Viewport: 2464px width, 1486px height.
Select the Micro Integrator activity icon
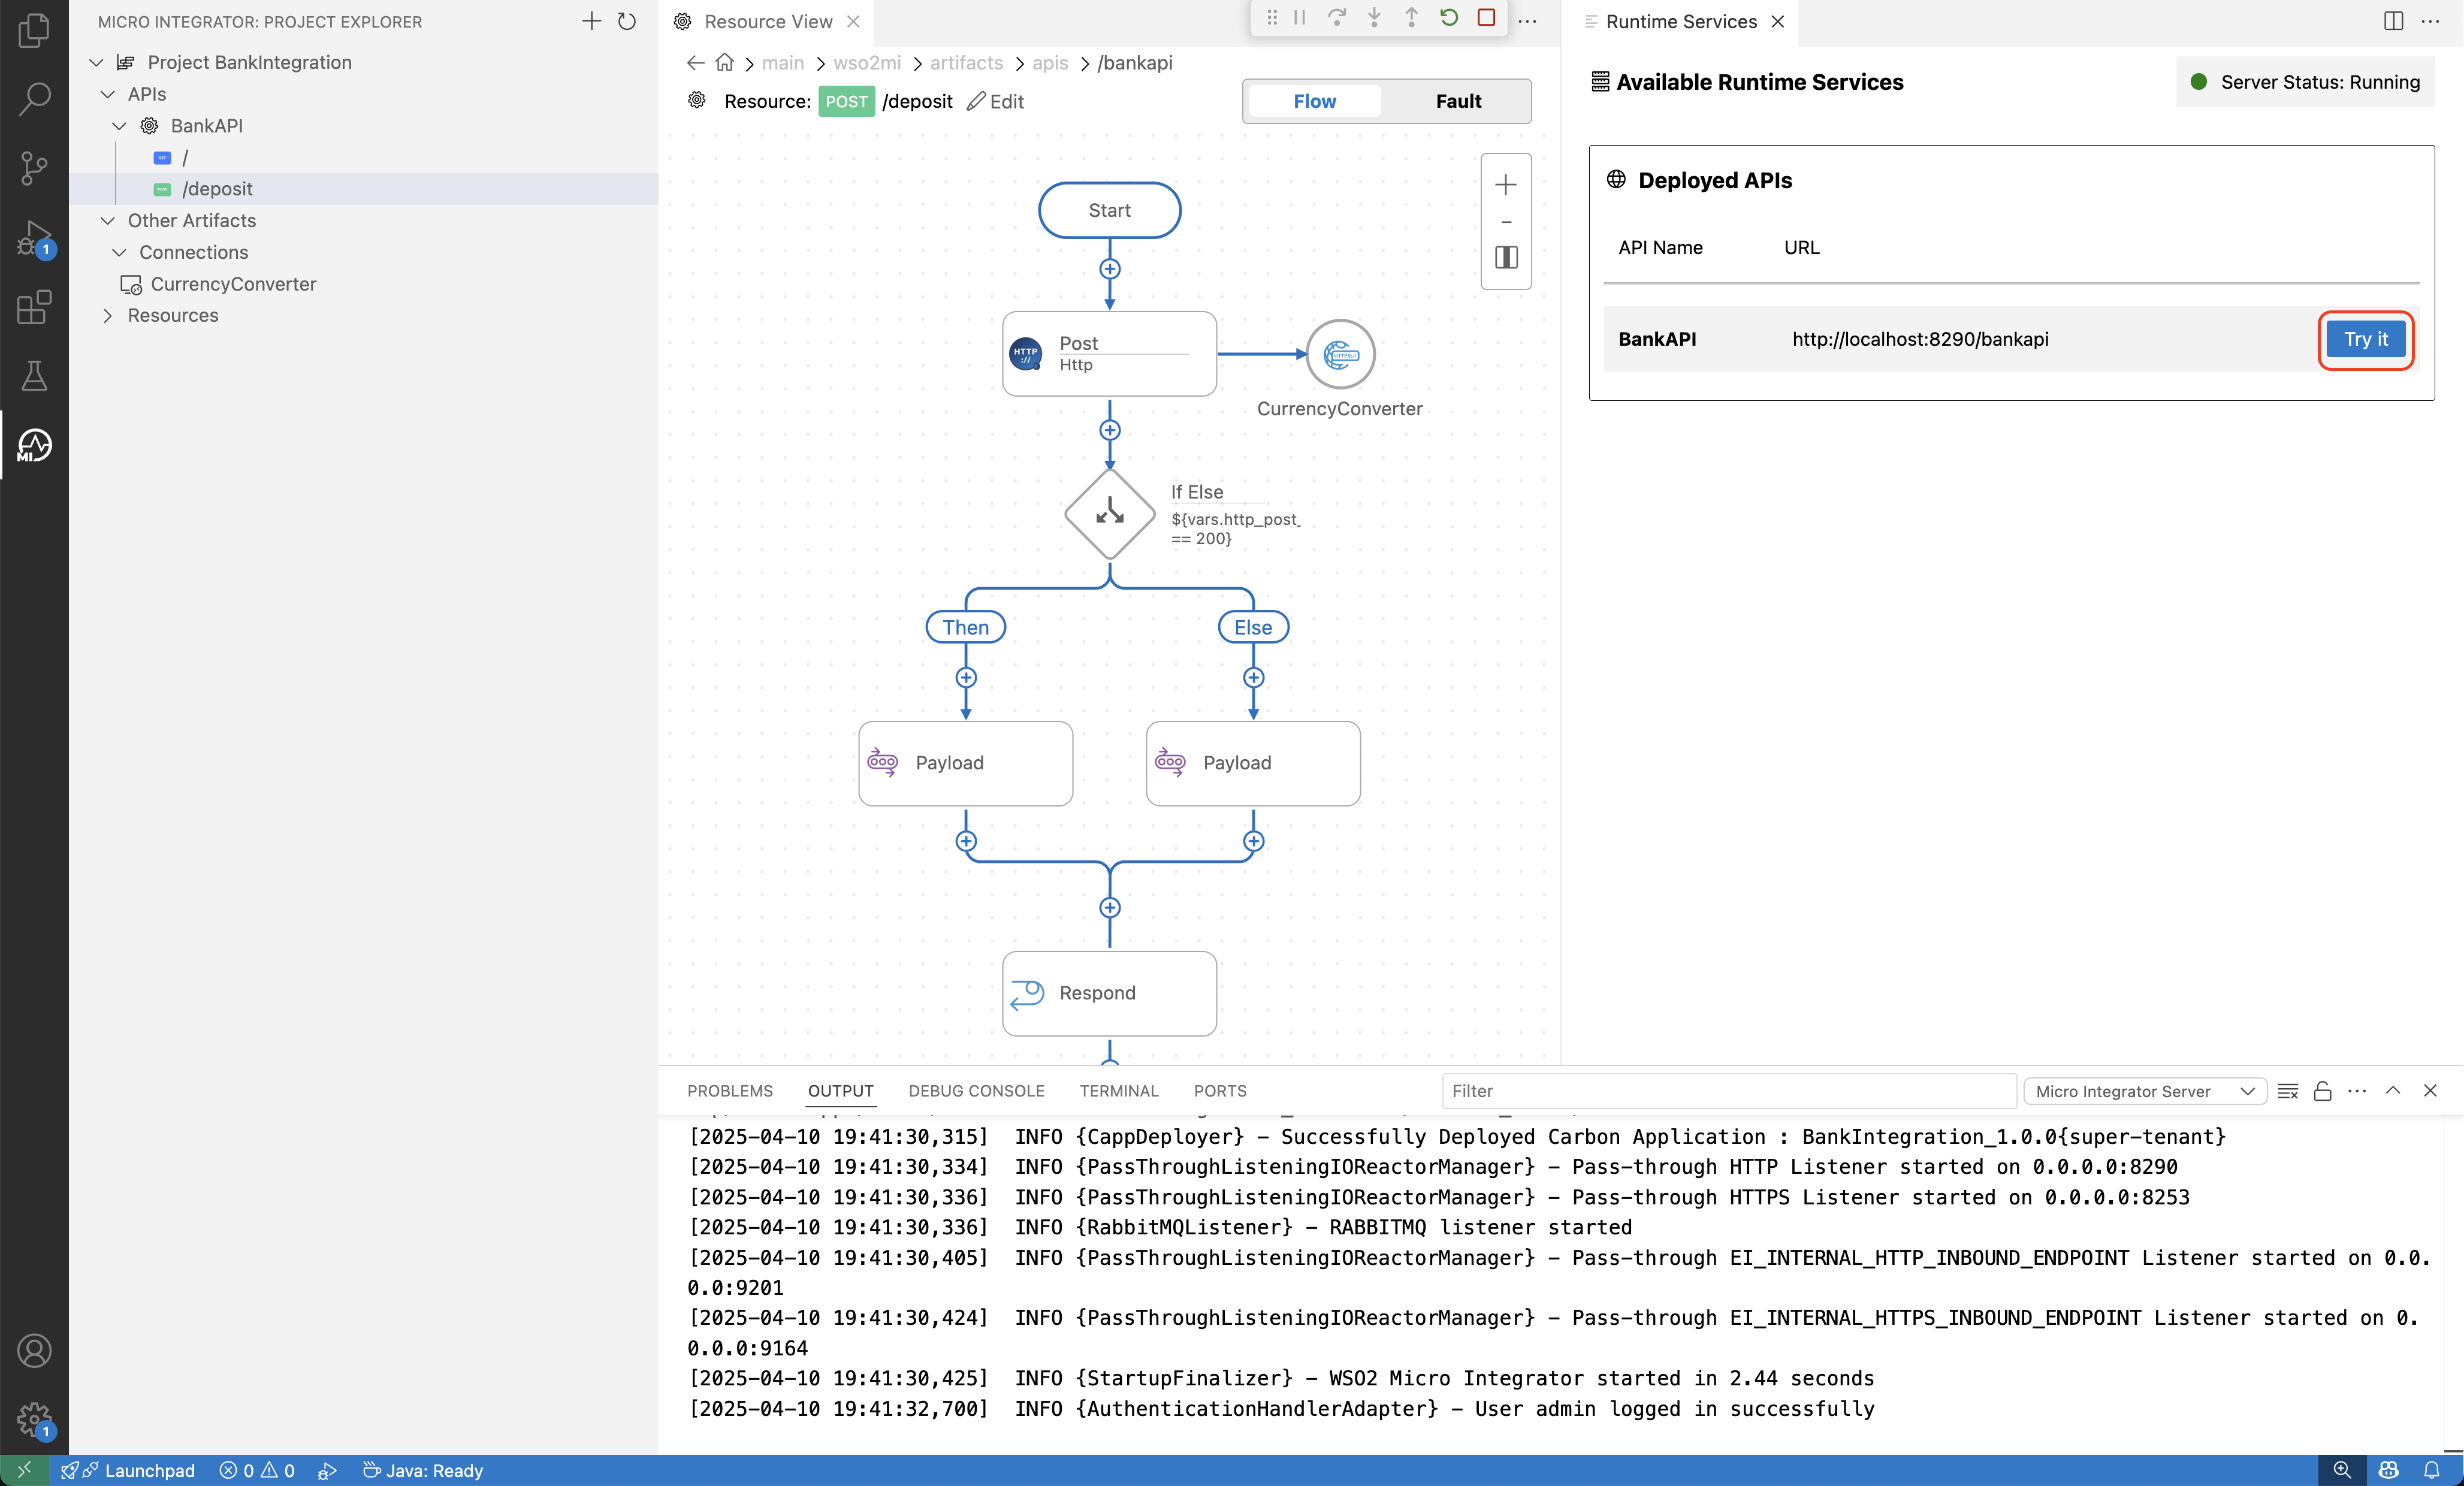coord(34,445)
